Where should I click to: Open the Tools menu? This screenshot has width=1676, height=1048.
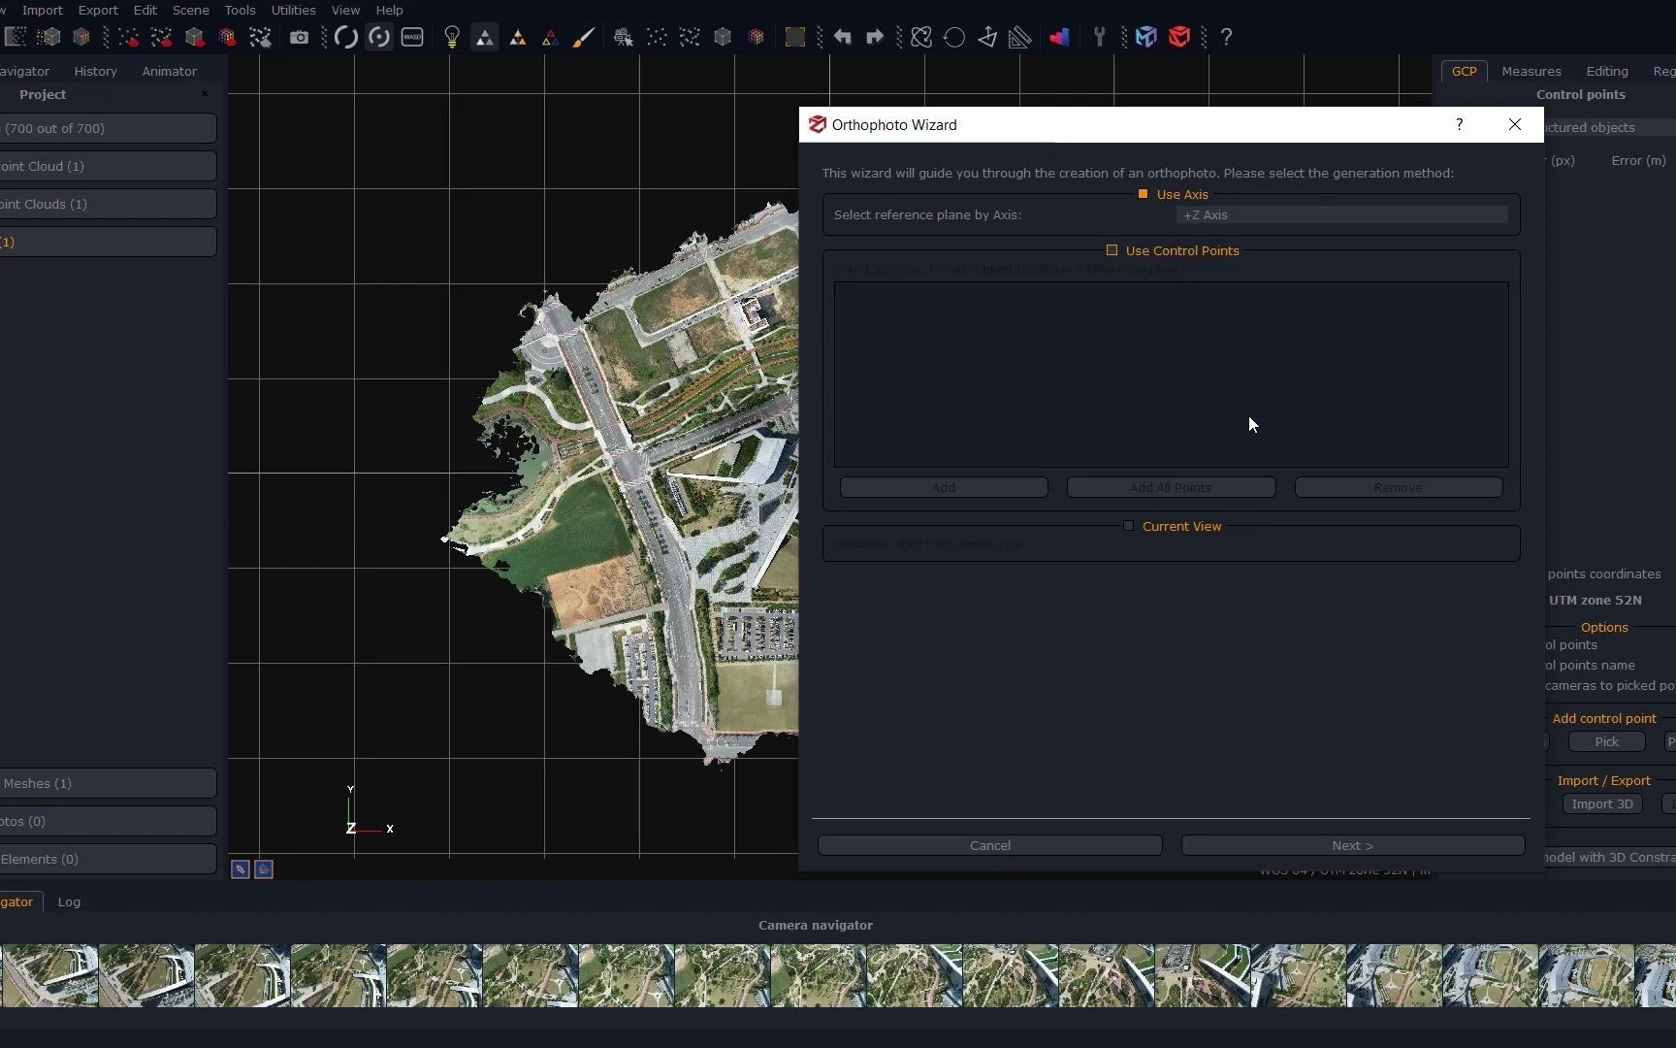coord(240,10)
